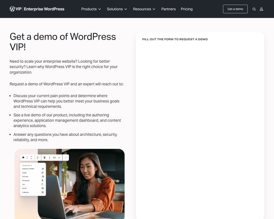This screenshot has width=274, height=219.
Task: Open the Resources dropdown menu
Action: click(144, 9)
